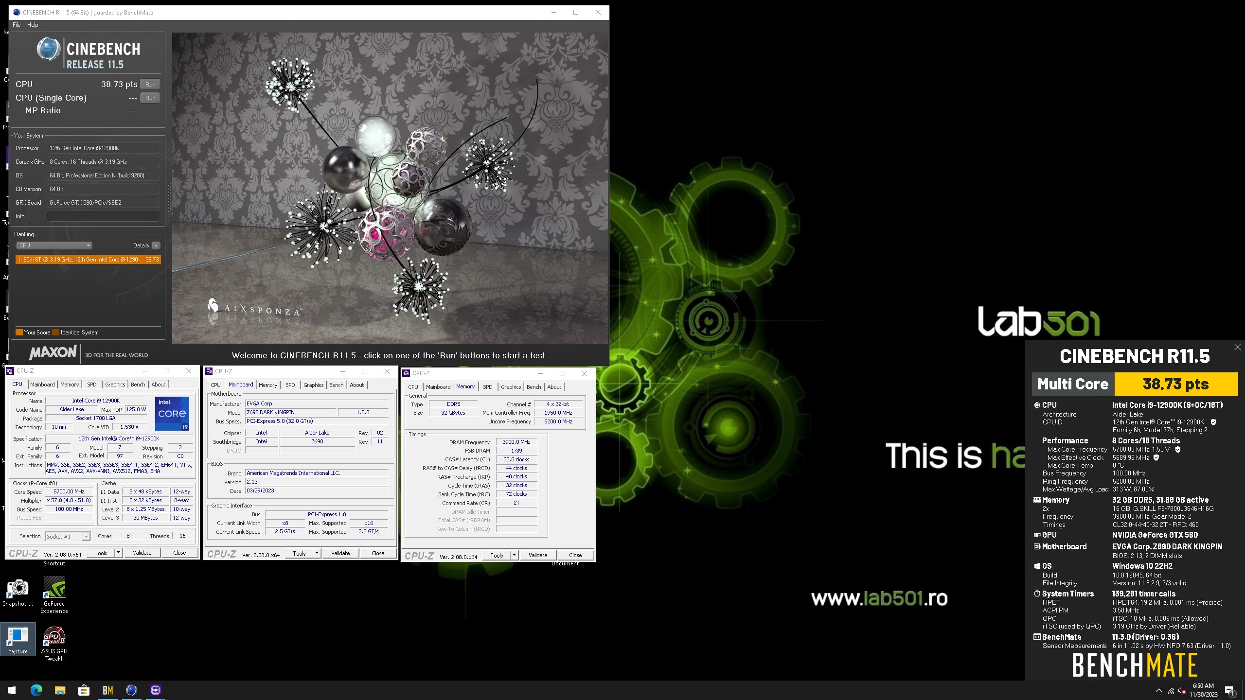Open the Windows Start menu
The image size is (1245, 700).
12,690
